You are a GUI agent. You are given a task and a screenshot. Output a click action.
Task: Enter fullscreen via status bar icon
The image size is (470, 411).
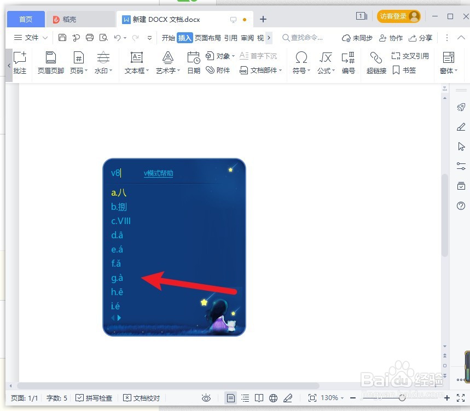[461, 398]
